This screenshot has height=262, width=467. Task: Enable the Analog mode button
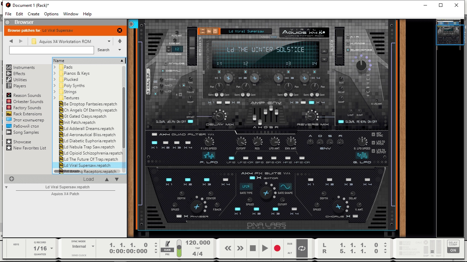point(166,63)
